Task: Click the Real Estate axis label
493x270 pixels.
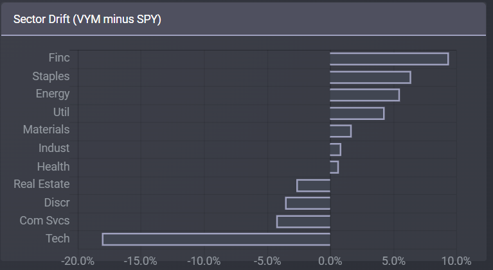Action: click(x=42, y=184)
